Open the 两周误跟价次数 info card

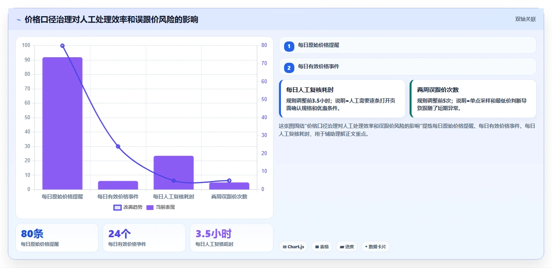click(473, 99)
